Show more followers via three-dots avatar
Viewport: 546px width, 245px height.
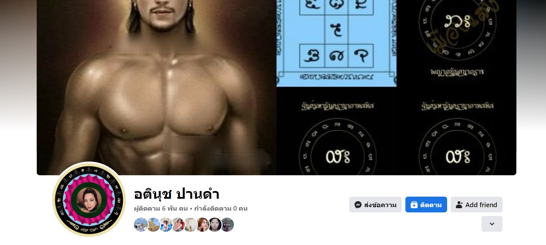[x=227, y=225]
